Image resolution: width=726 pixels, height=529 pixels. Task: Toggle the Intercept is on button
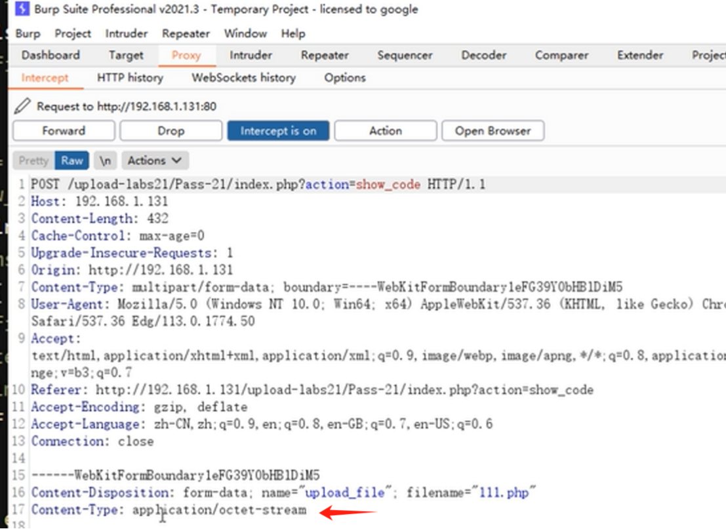(278, 130)
